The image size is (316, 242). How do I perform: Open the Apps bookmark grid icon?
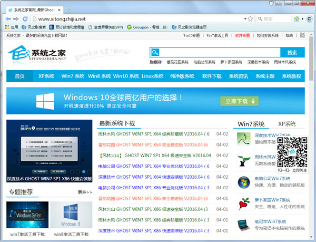pos(7,27)
